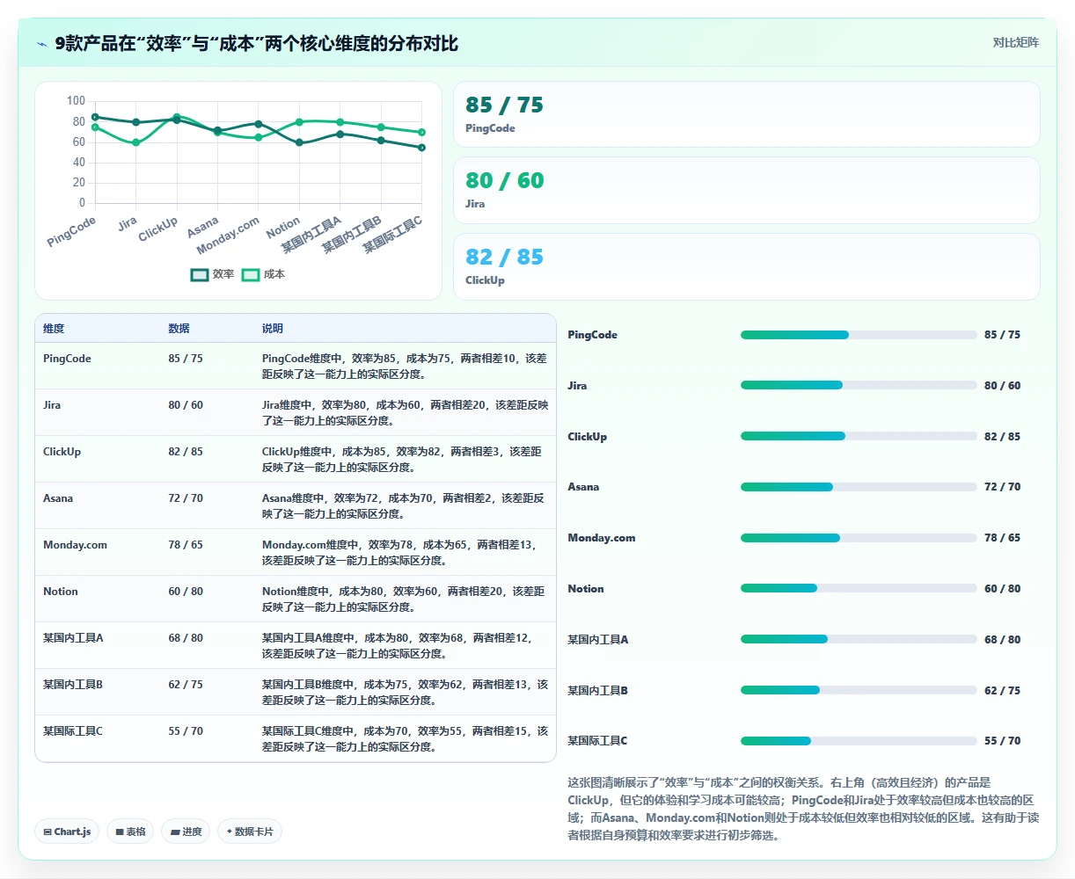
Task: Click progress list value 72 / 70
Action: point(1003,487)
